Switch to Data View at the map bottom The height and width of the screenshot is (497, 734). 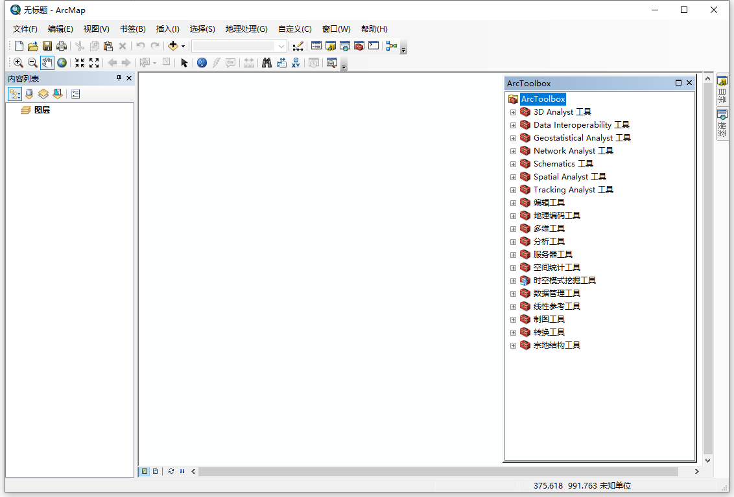click(145, 471)
